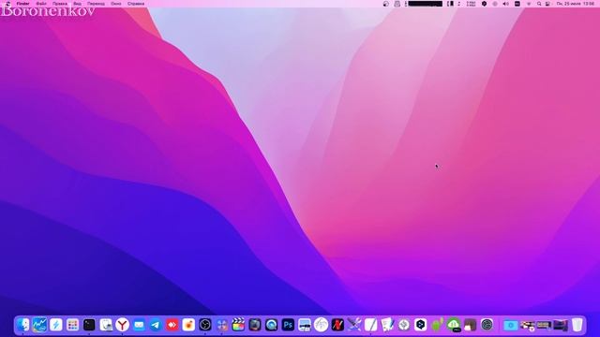600x337 pixels.
Task: Open the dark hexagon app icon
Action: point(421,325)
